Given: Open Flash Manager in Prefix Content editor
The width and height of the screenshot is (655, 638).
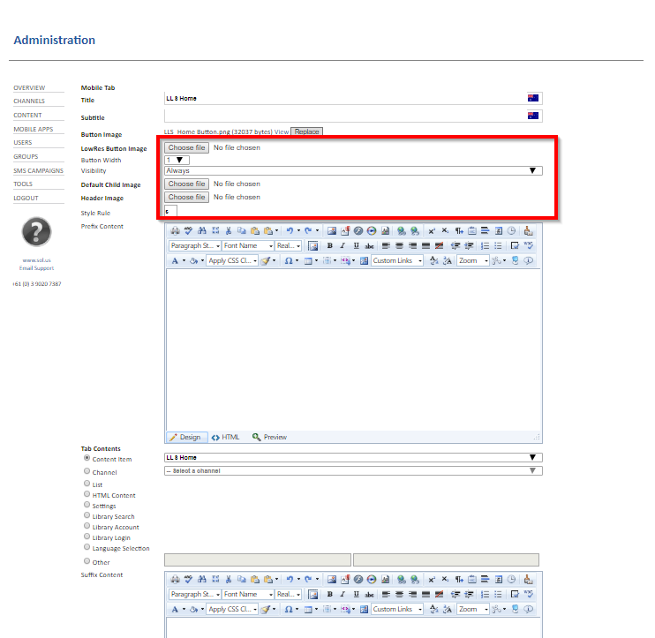Looking at the screenshot, I should coord(358,230).
